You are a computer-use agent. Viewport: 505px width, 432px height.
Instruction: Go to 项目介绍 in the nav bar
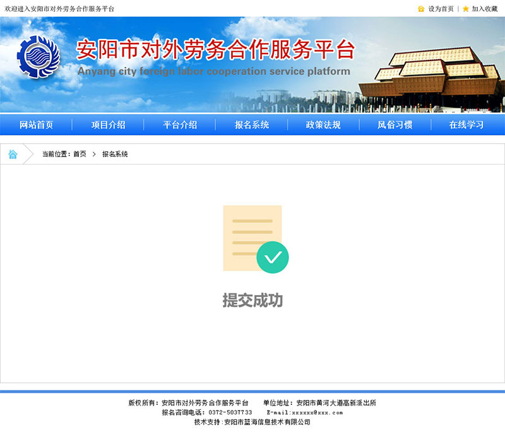point(108,125)
